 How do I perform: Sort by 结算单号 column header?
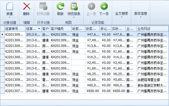coord(15,29)
